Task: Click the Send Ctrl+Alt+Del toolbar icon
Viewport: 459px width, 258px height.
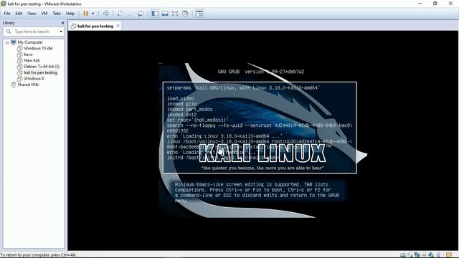Action: click(105, 14)
